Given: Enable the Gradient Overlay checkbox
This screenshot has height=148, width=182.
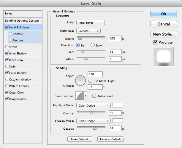Looking at the screenshot, I should click(x=7, y=79).
